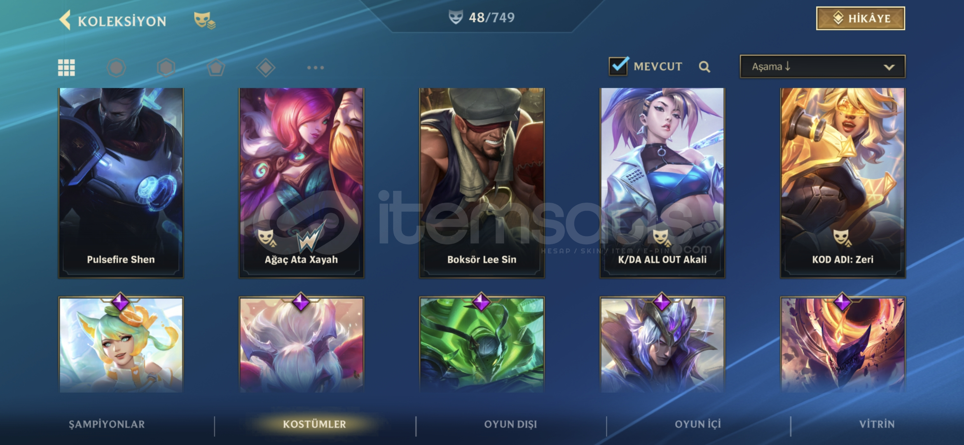Viewport: 964px width, 445px height.
Task: Click the Hikâye button
Action: 861,19
